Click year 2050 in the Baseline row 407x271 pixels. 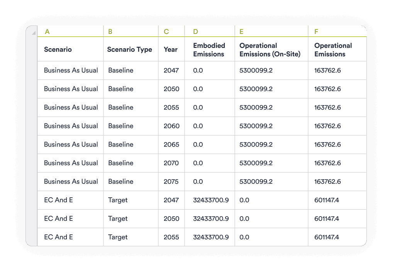(171, 89)
